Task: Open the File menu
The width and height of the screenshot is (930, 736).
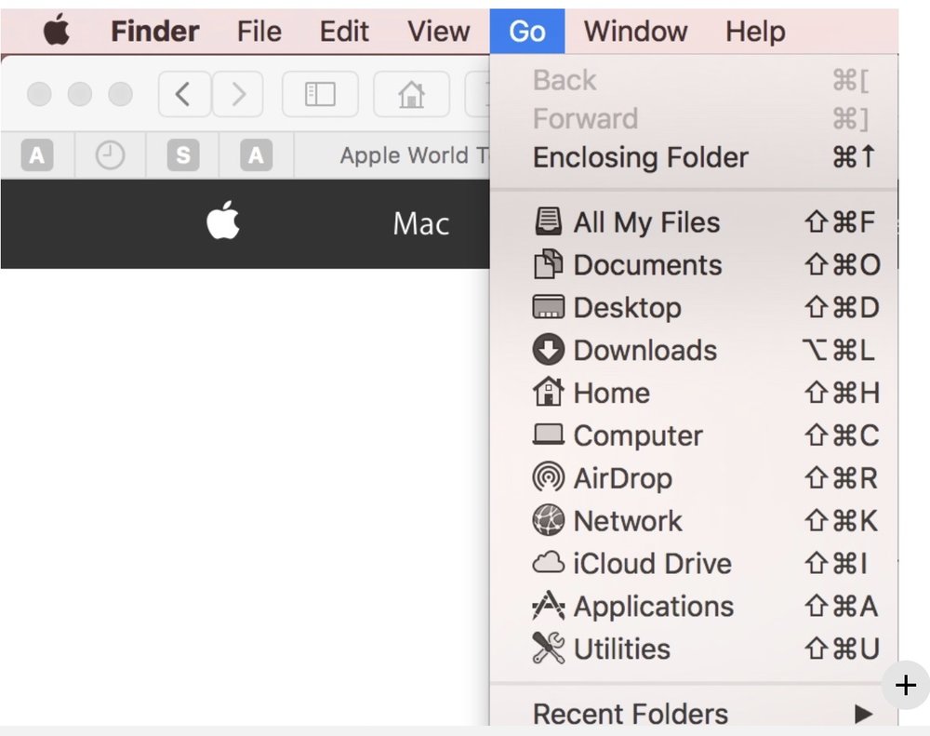Action: pos(259,31)
